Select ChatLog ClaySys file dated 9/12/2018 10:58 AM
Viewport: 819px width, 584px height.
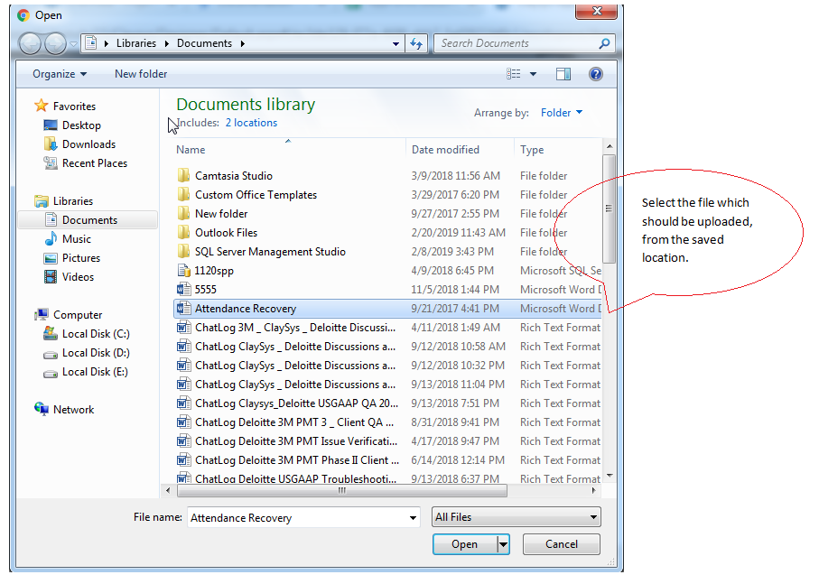[x=387, y=347]
